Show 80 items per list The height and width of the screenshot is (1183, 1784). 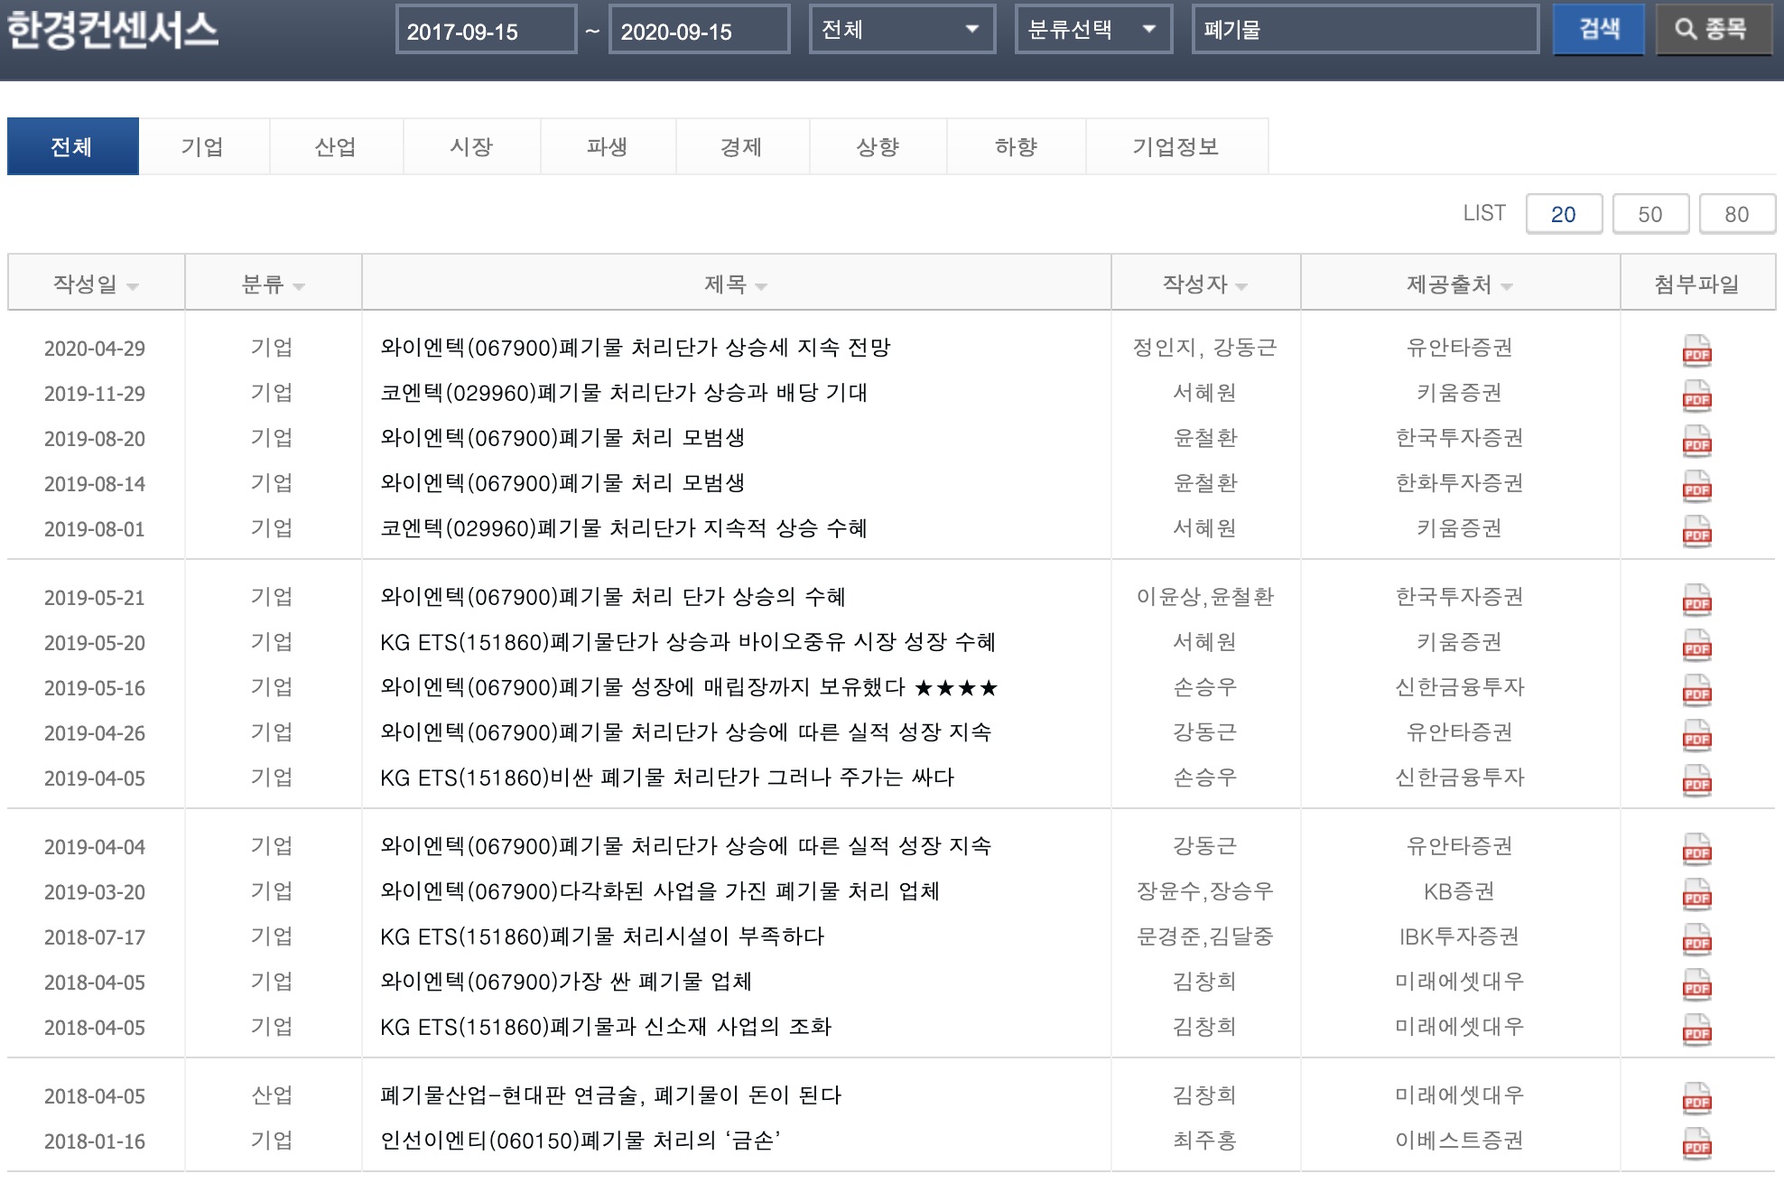tap(1736, 214)
